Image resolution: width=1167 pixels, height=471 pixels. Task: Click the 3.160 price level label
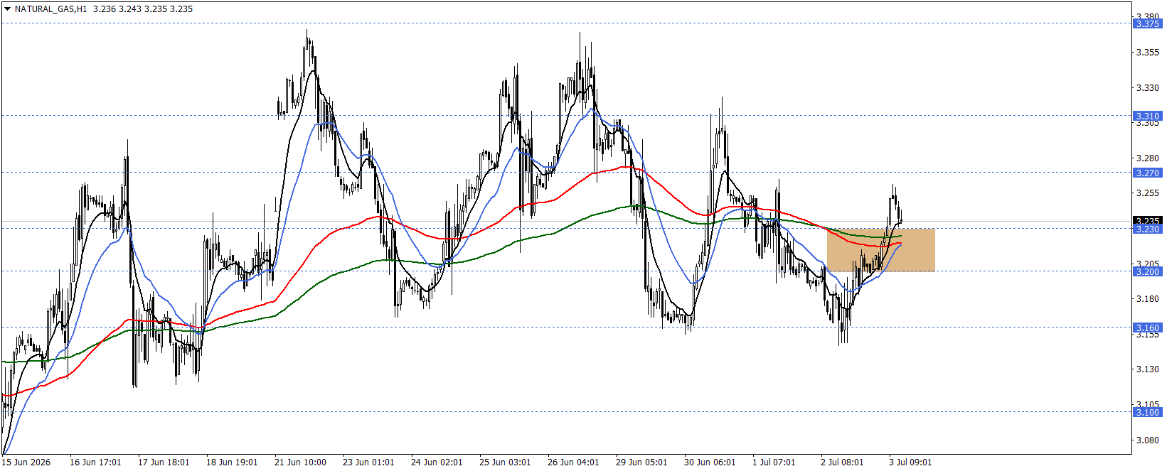pyautogui.click(x=1148, y=328)
